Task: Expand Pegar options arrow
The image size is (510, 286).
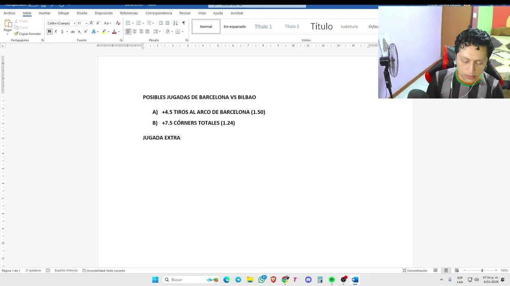Action: 8,34
